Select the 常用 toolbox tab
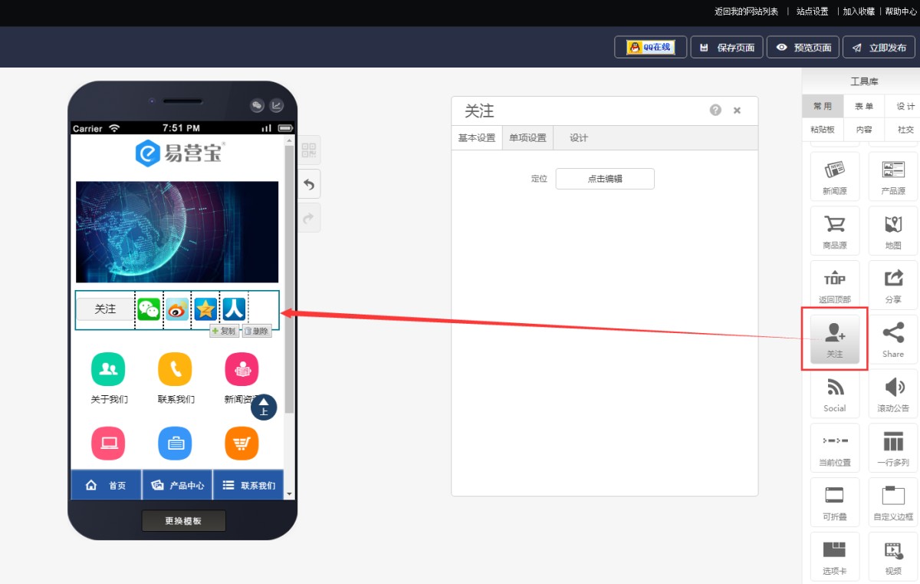This screenshot has width=920, height=584. tap(823, 107)
